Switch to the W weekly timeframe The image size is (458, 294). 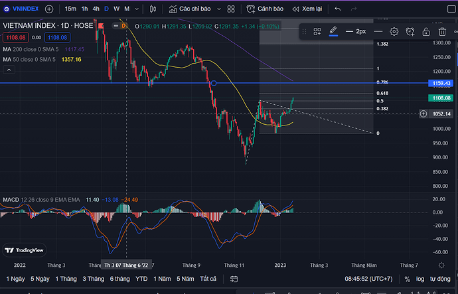pyautogui.click(x=117, y=9)
